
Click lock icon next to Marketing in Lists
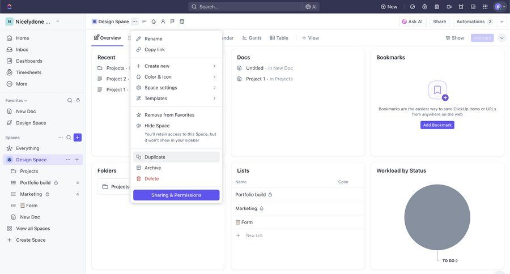pos(261,208)
